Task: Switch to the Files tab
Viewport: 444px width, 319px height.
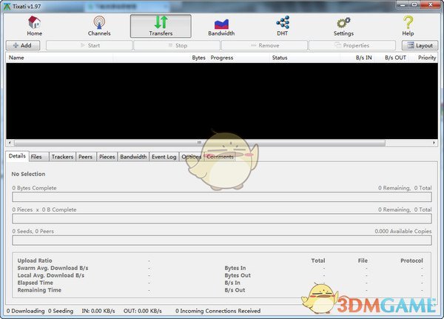Action: pos(38,157)
